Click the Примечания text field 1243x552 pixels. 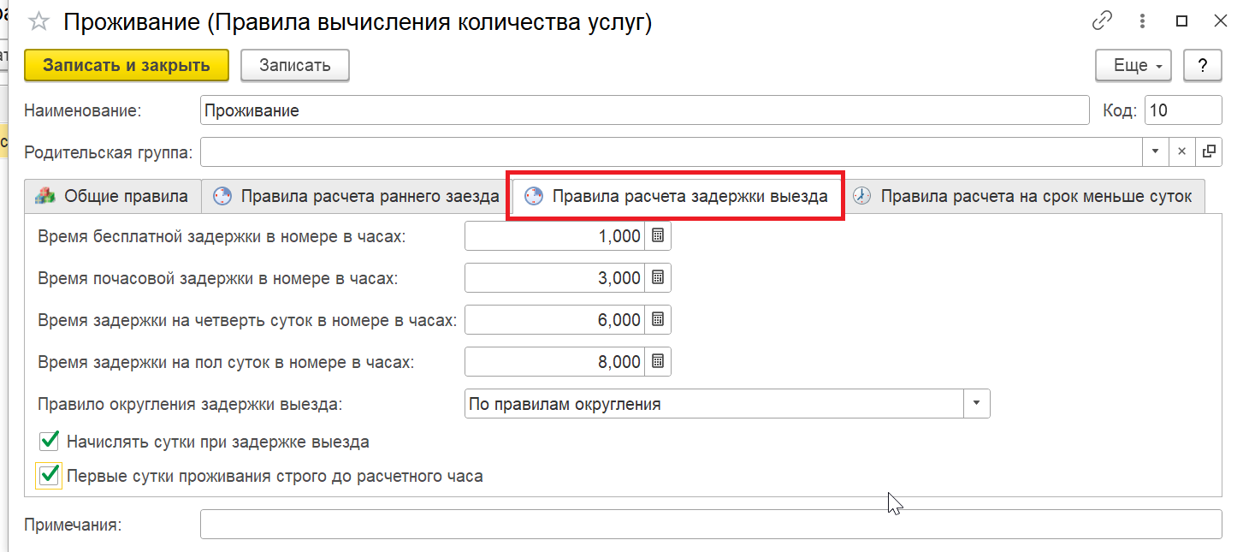click(x=711, y=525)
